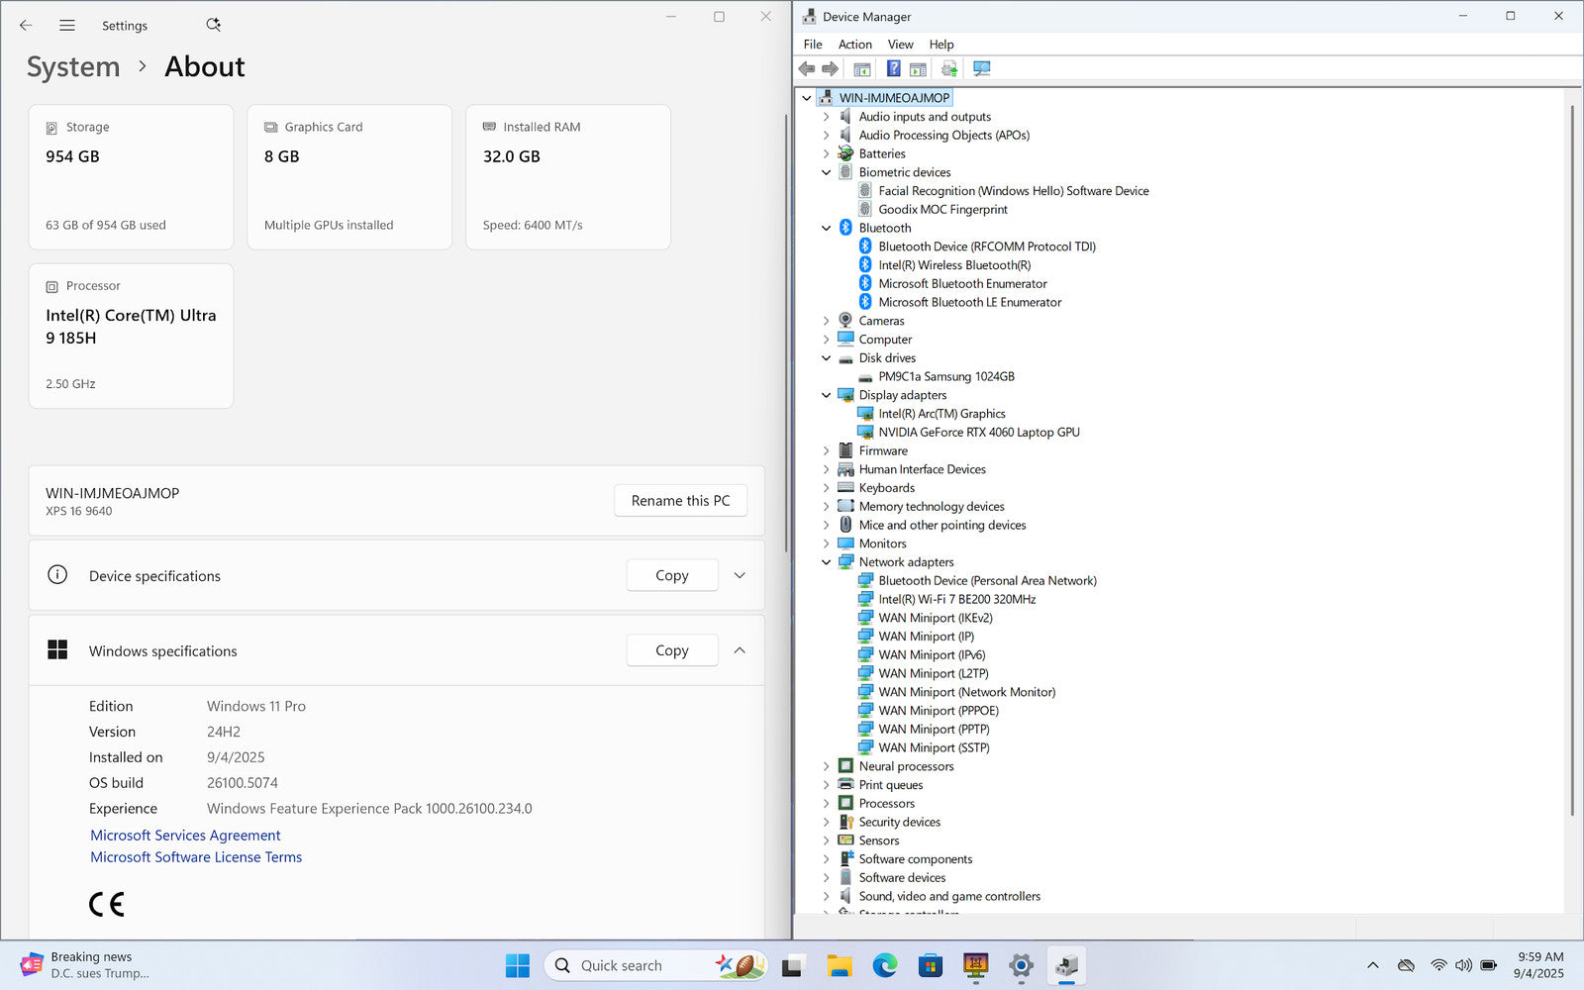Select Intel(R) Wi-Fi 7 BE200 320MHz adapter
Image resolution: width=1584 pixels, height=990 pixels.
coord(957,599)
